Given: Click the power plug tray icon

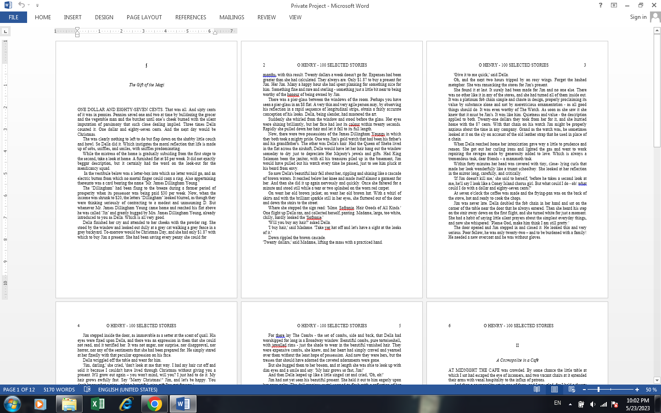Looking at the screenshot, I should pos(581,404).
